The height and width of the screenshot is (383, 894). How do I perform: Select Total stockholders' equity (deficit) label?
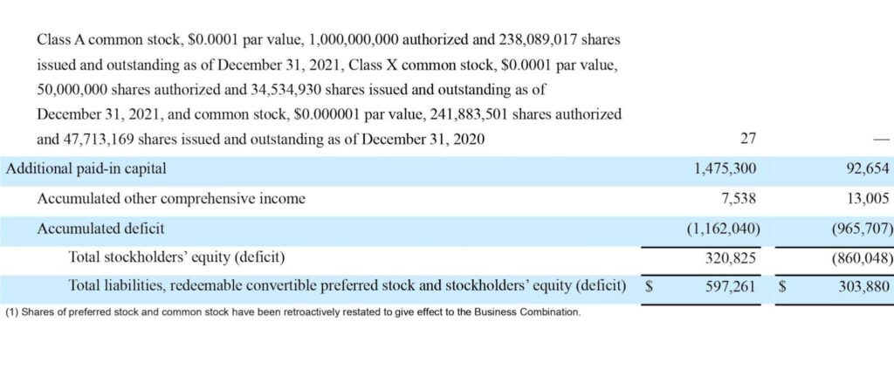(x=177, y=257)
